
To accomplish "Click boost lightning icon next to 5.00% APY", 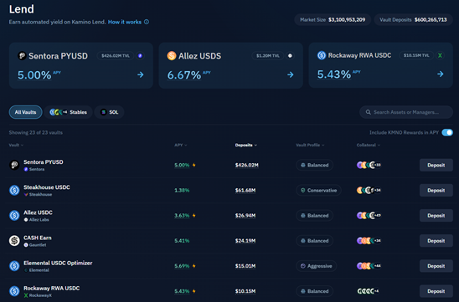I will pyautogui.click(x=193, y=165).
